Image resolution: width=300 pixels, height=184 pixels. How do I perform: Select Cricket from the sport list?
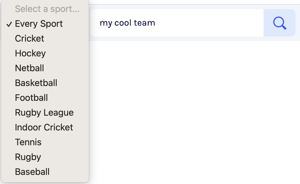(x=45, y=38)
